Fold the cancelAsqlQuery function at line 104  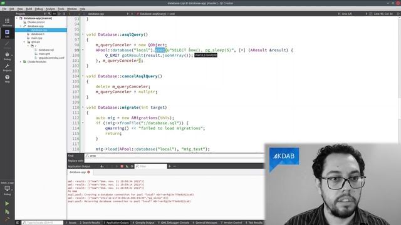(x=83, y=76)
